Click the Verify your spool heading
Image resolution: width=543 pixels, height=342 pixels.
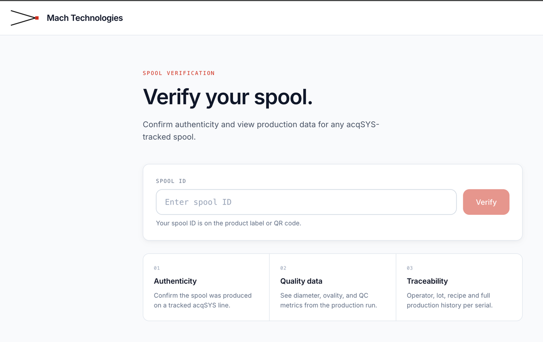point(228,97)
